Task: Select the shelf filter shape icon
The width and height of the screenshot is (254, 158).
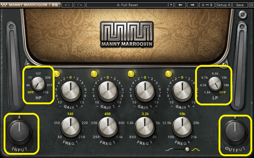Action: pos(169,150)
